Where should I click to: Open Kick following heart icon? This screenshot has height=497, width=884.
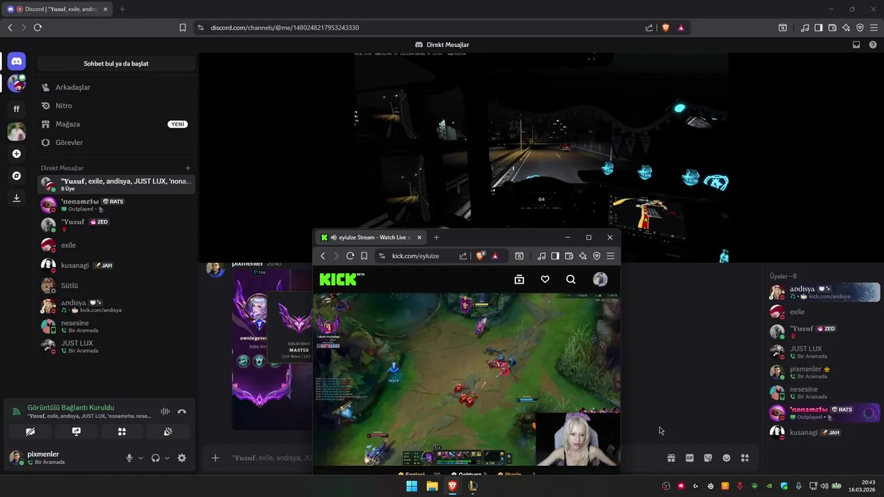pyautogui.click(x=545, y=280)
